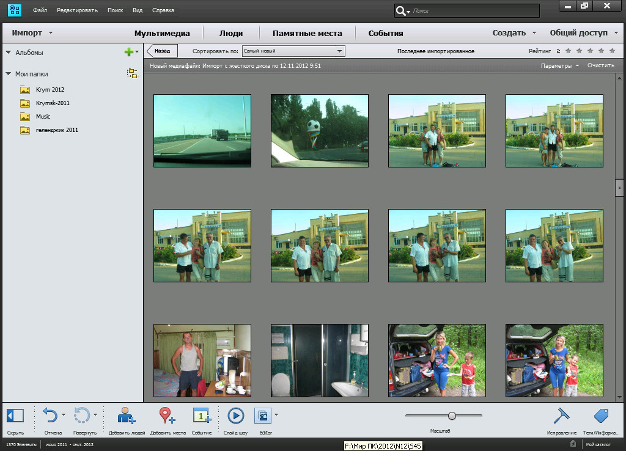626x451 pixels.
Task: Expand the Create dropdown menu
Action: click(514, 33)
